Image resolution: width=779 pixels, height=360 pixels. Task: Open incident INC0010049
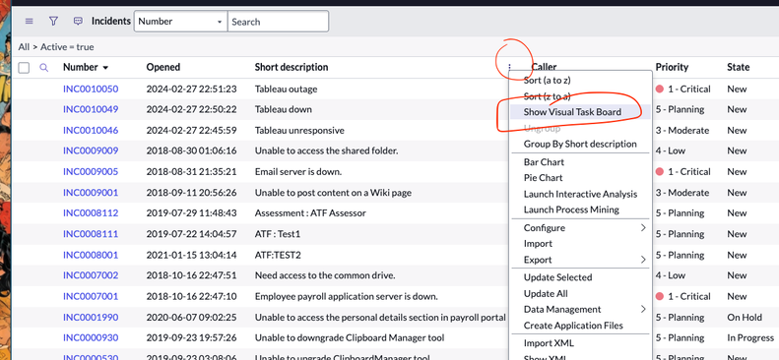tap(91, 109)
